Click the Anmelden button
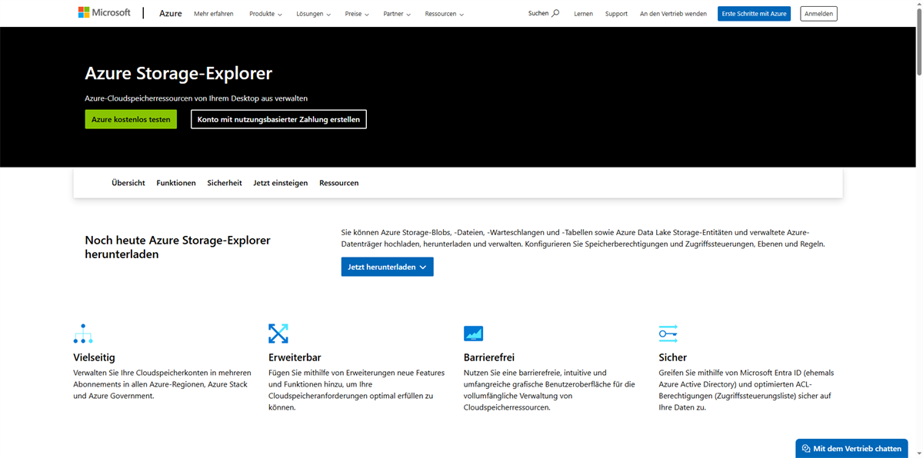 click(x=818, y=14)
